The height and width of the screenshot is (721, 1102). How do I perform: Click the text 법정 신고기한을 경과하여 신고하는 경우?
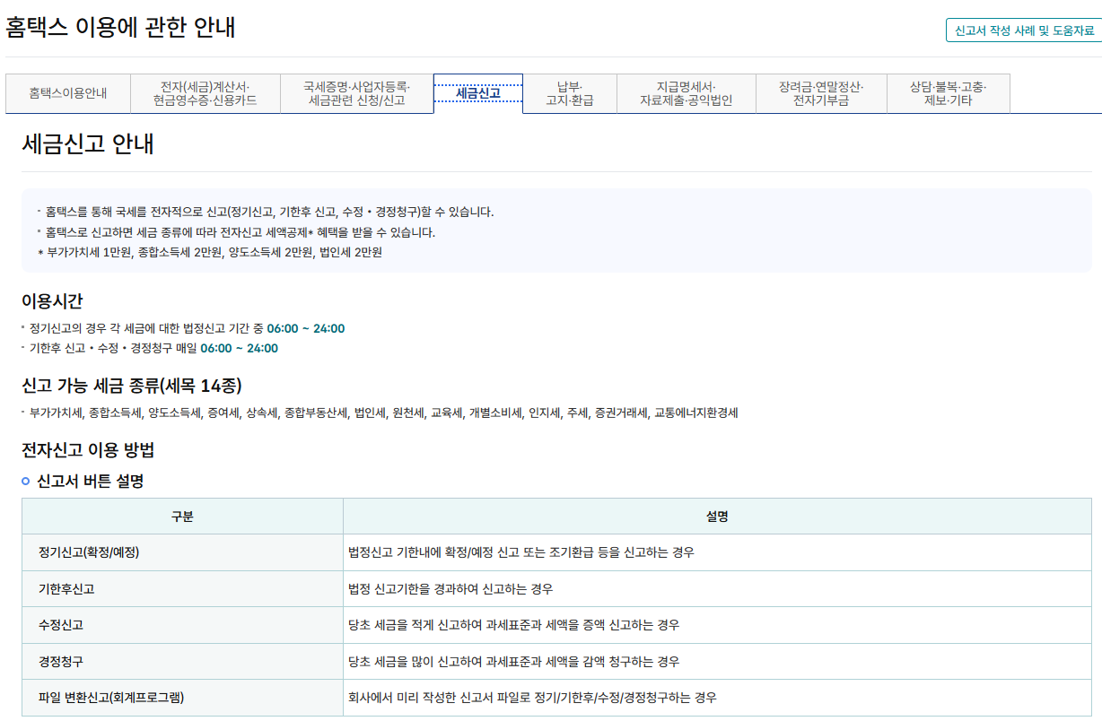point(450,589)
